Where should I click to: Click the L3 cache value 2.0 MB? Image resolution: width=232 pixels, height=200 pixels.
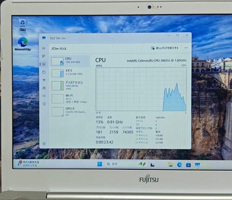pyautogui.click(x=159, y=142)
